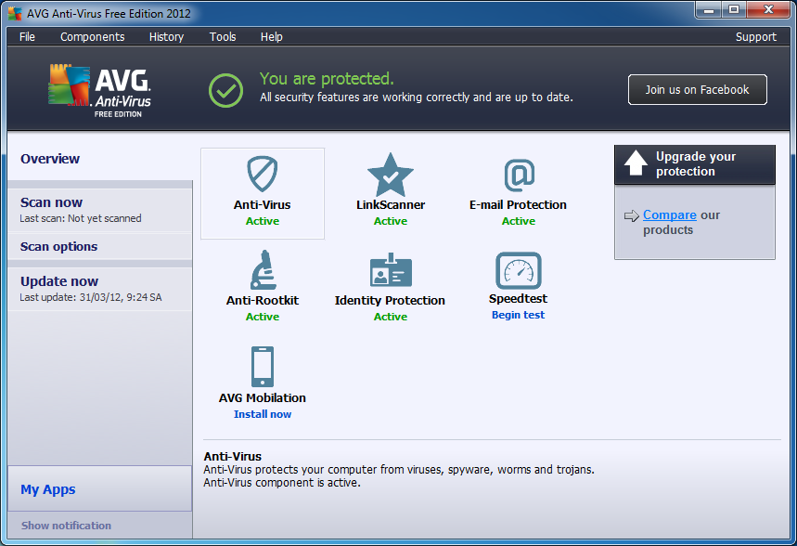
Task: Maximize the AVG window
Action: tap(734, 9)
